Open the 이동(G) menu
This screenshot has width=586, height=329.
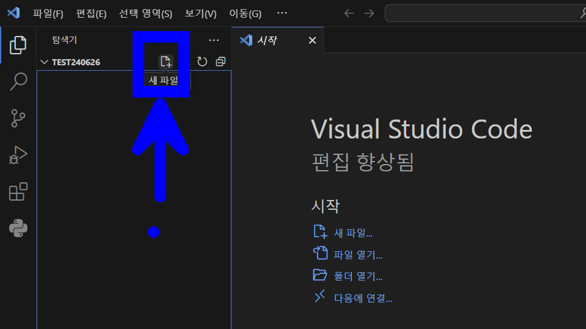point(245,13)
